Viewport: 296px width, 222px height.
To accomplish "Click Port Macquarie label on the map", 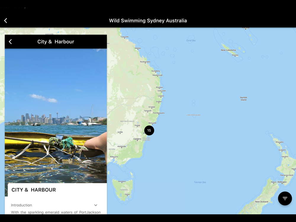I will [x=159, y=113].
